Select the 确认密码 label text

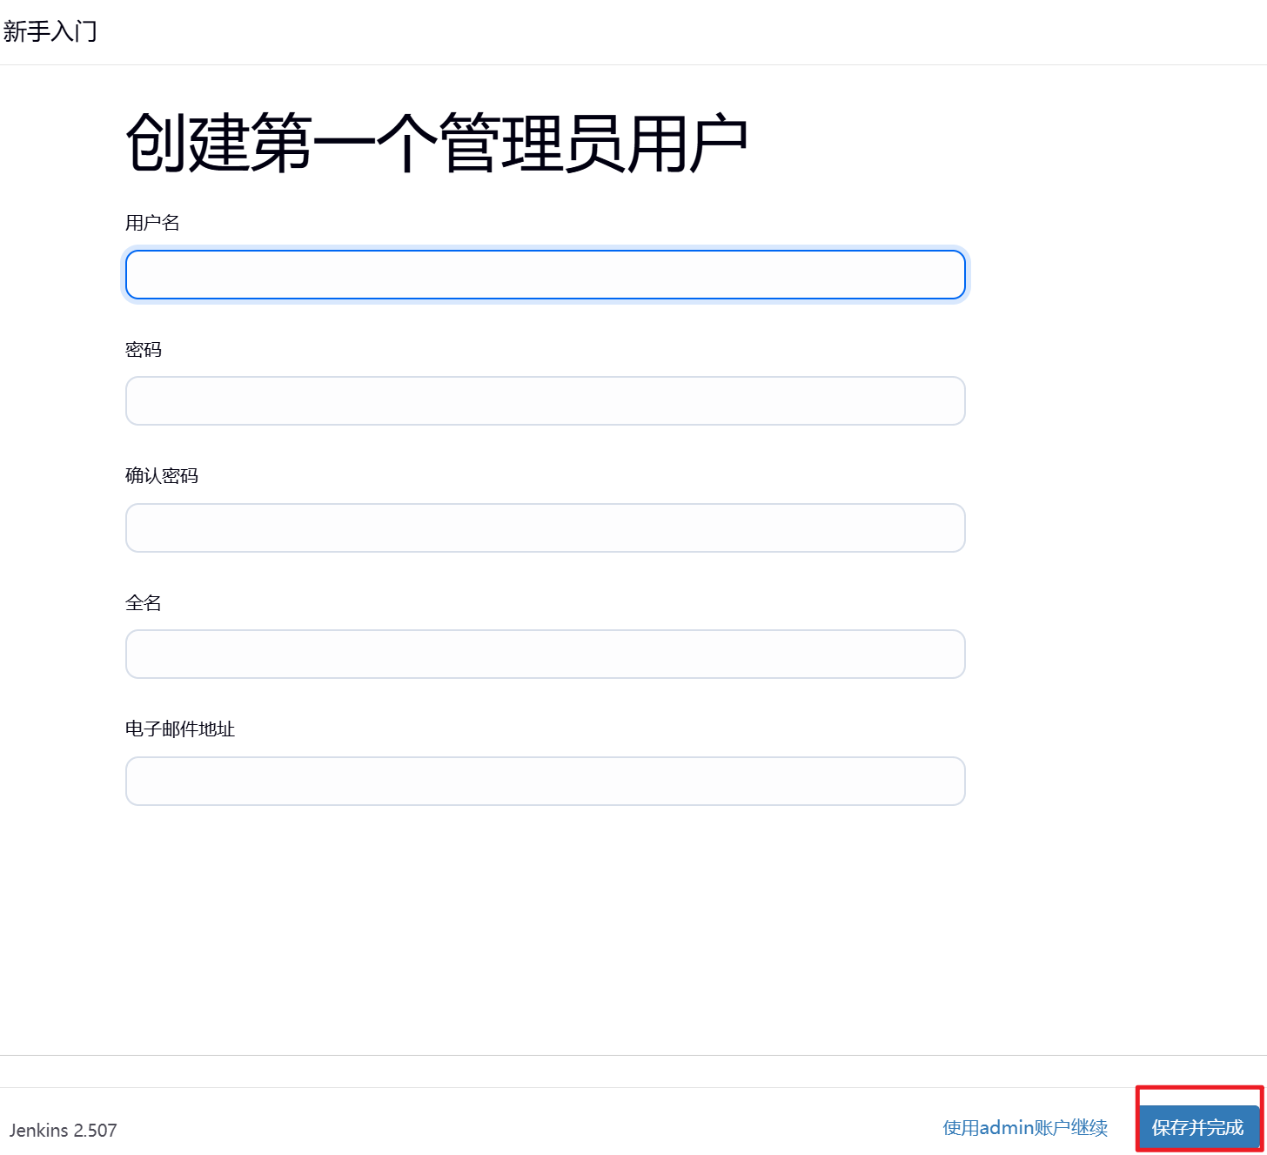pos(162,476)
